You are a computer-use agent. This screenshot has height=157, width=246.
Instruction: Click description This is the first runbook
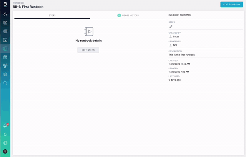(181, 55)
